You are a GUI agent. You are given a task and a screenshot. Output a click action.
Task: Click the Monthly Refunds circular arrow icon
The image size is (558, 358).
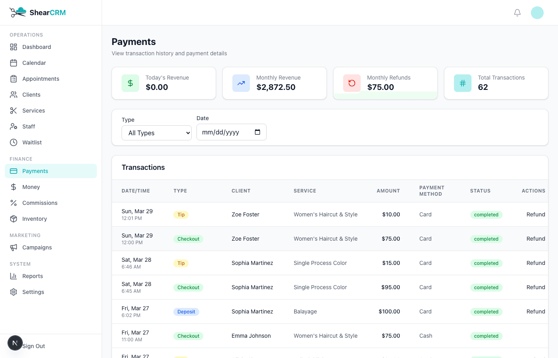coord(352,83)
